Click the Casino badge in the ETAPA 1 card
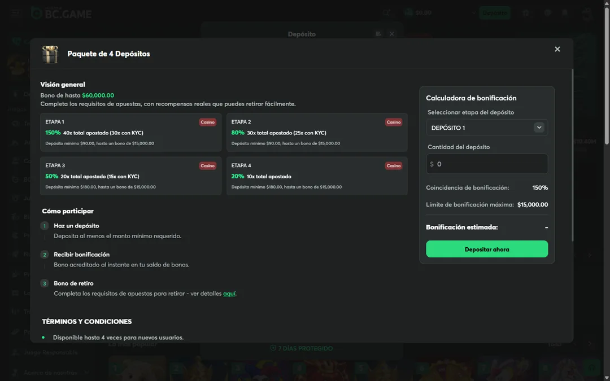Screen dimensions: 610x381 [x=207, y=122]
